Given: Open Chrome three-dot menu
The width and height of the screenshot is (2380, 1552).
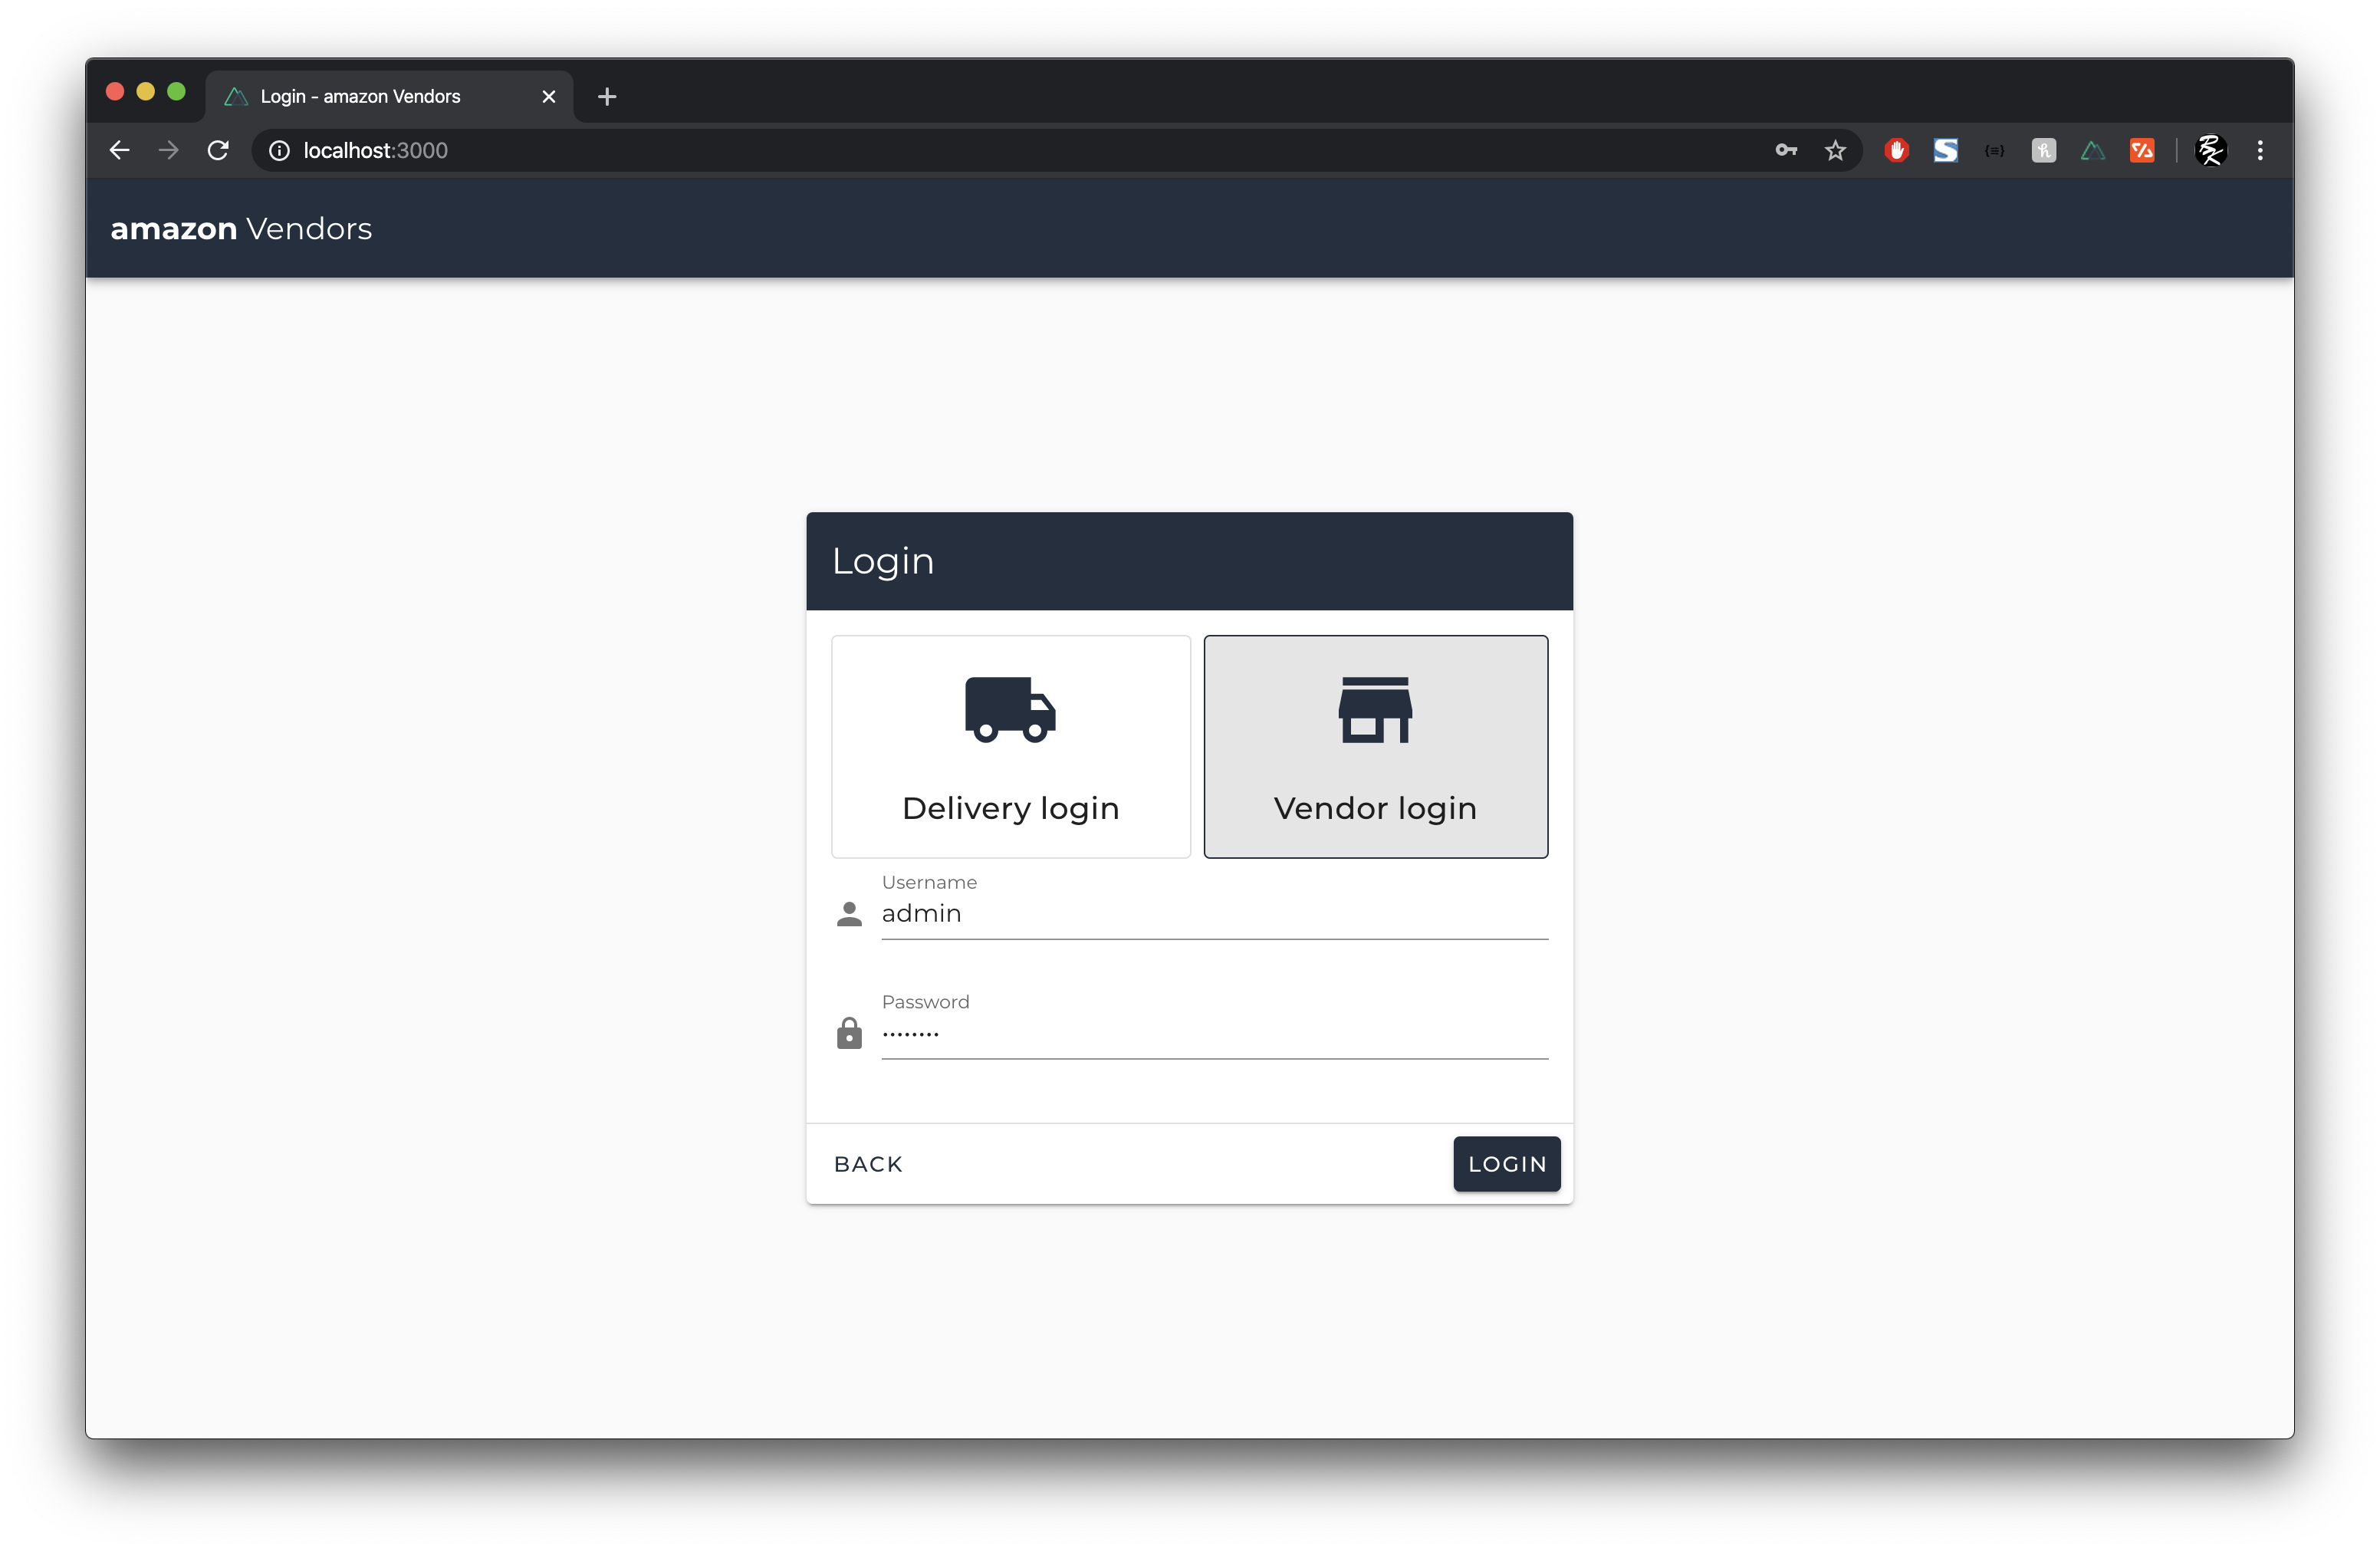Looking at the screenshot, I should coord(2260,150).
